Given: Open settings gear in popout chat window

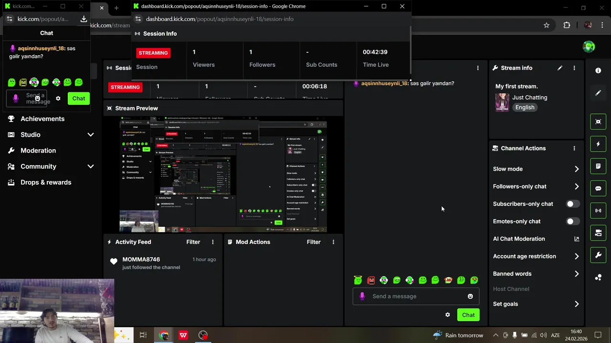Looking at the screenshot, I should 58,99.
